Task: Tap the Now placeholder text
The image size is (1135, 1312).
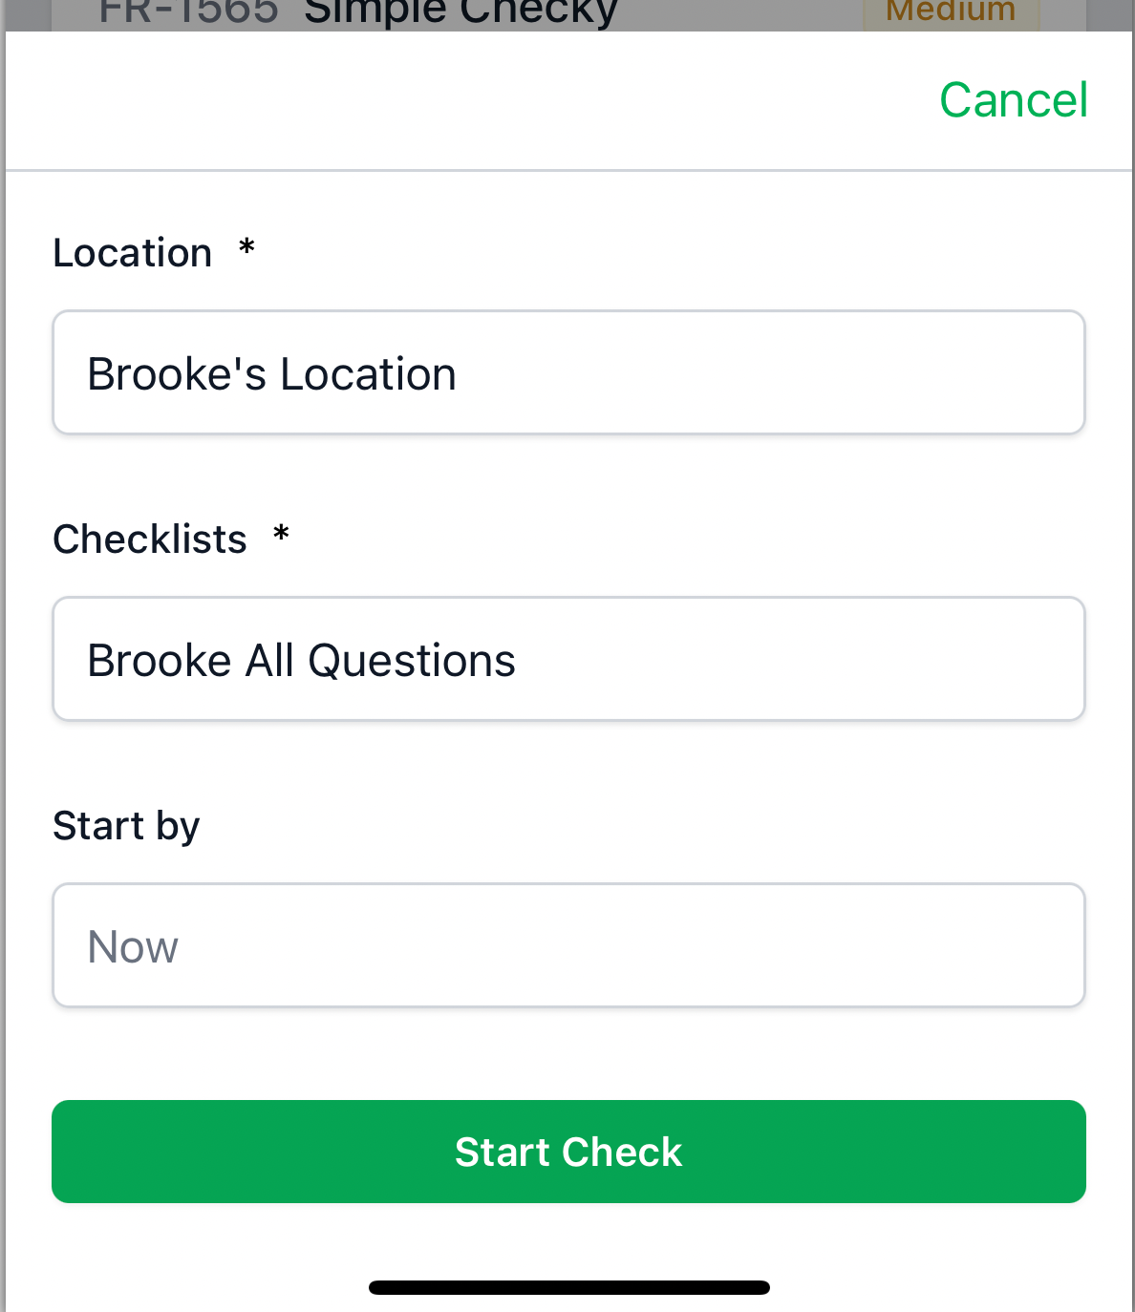Action: pyautogui.click(x=133, y=947)
